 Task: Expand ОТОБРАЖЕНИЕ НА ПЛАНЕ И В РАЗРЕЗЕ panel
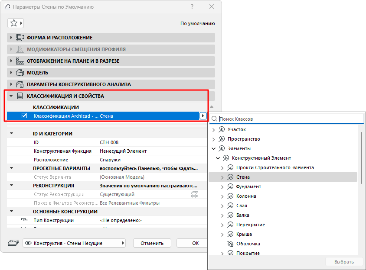coord(11,61)
